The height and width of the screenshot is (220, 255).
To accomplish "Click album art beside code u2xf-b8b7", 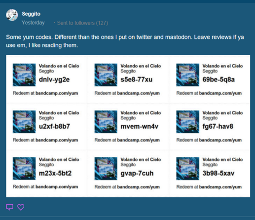I will [24, 122].
